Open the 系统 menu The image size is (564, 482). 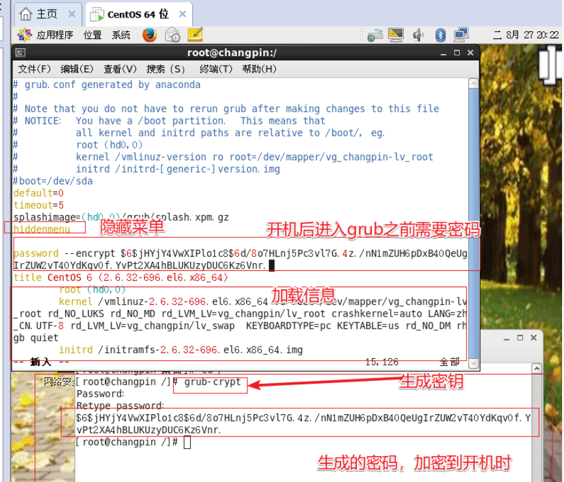[x=121, y=35]
